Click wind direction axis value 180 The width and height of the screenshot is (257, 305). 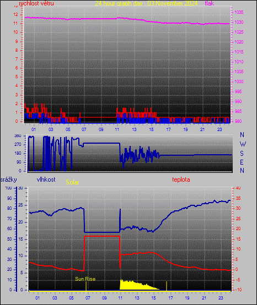pos(18,153)
